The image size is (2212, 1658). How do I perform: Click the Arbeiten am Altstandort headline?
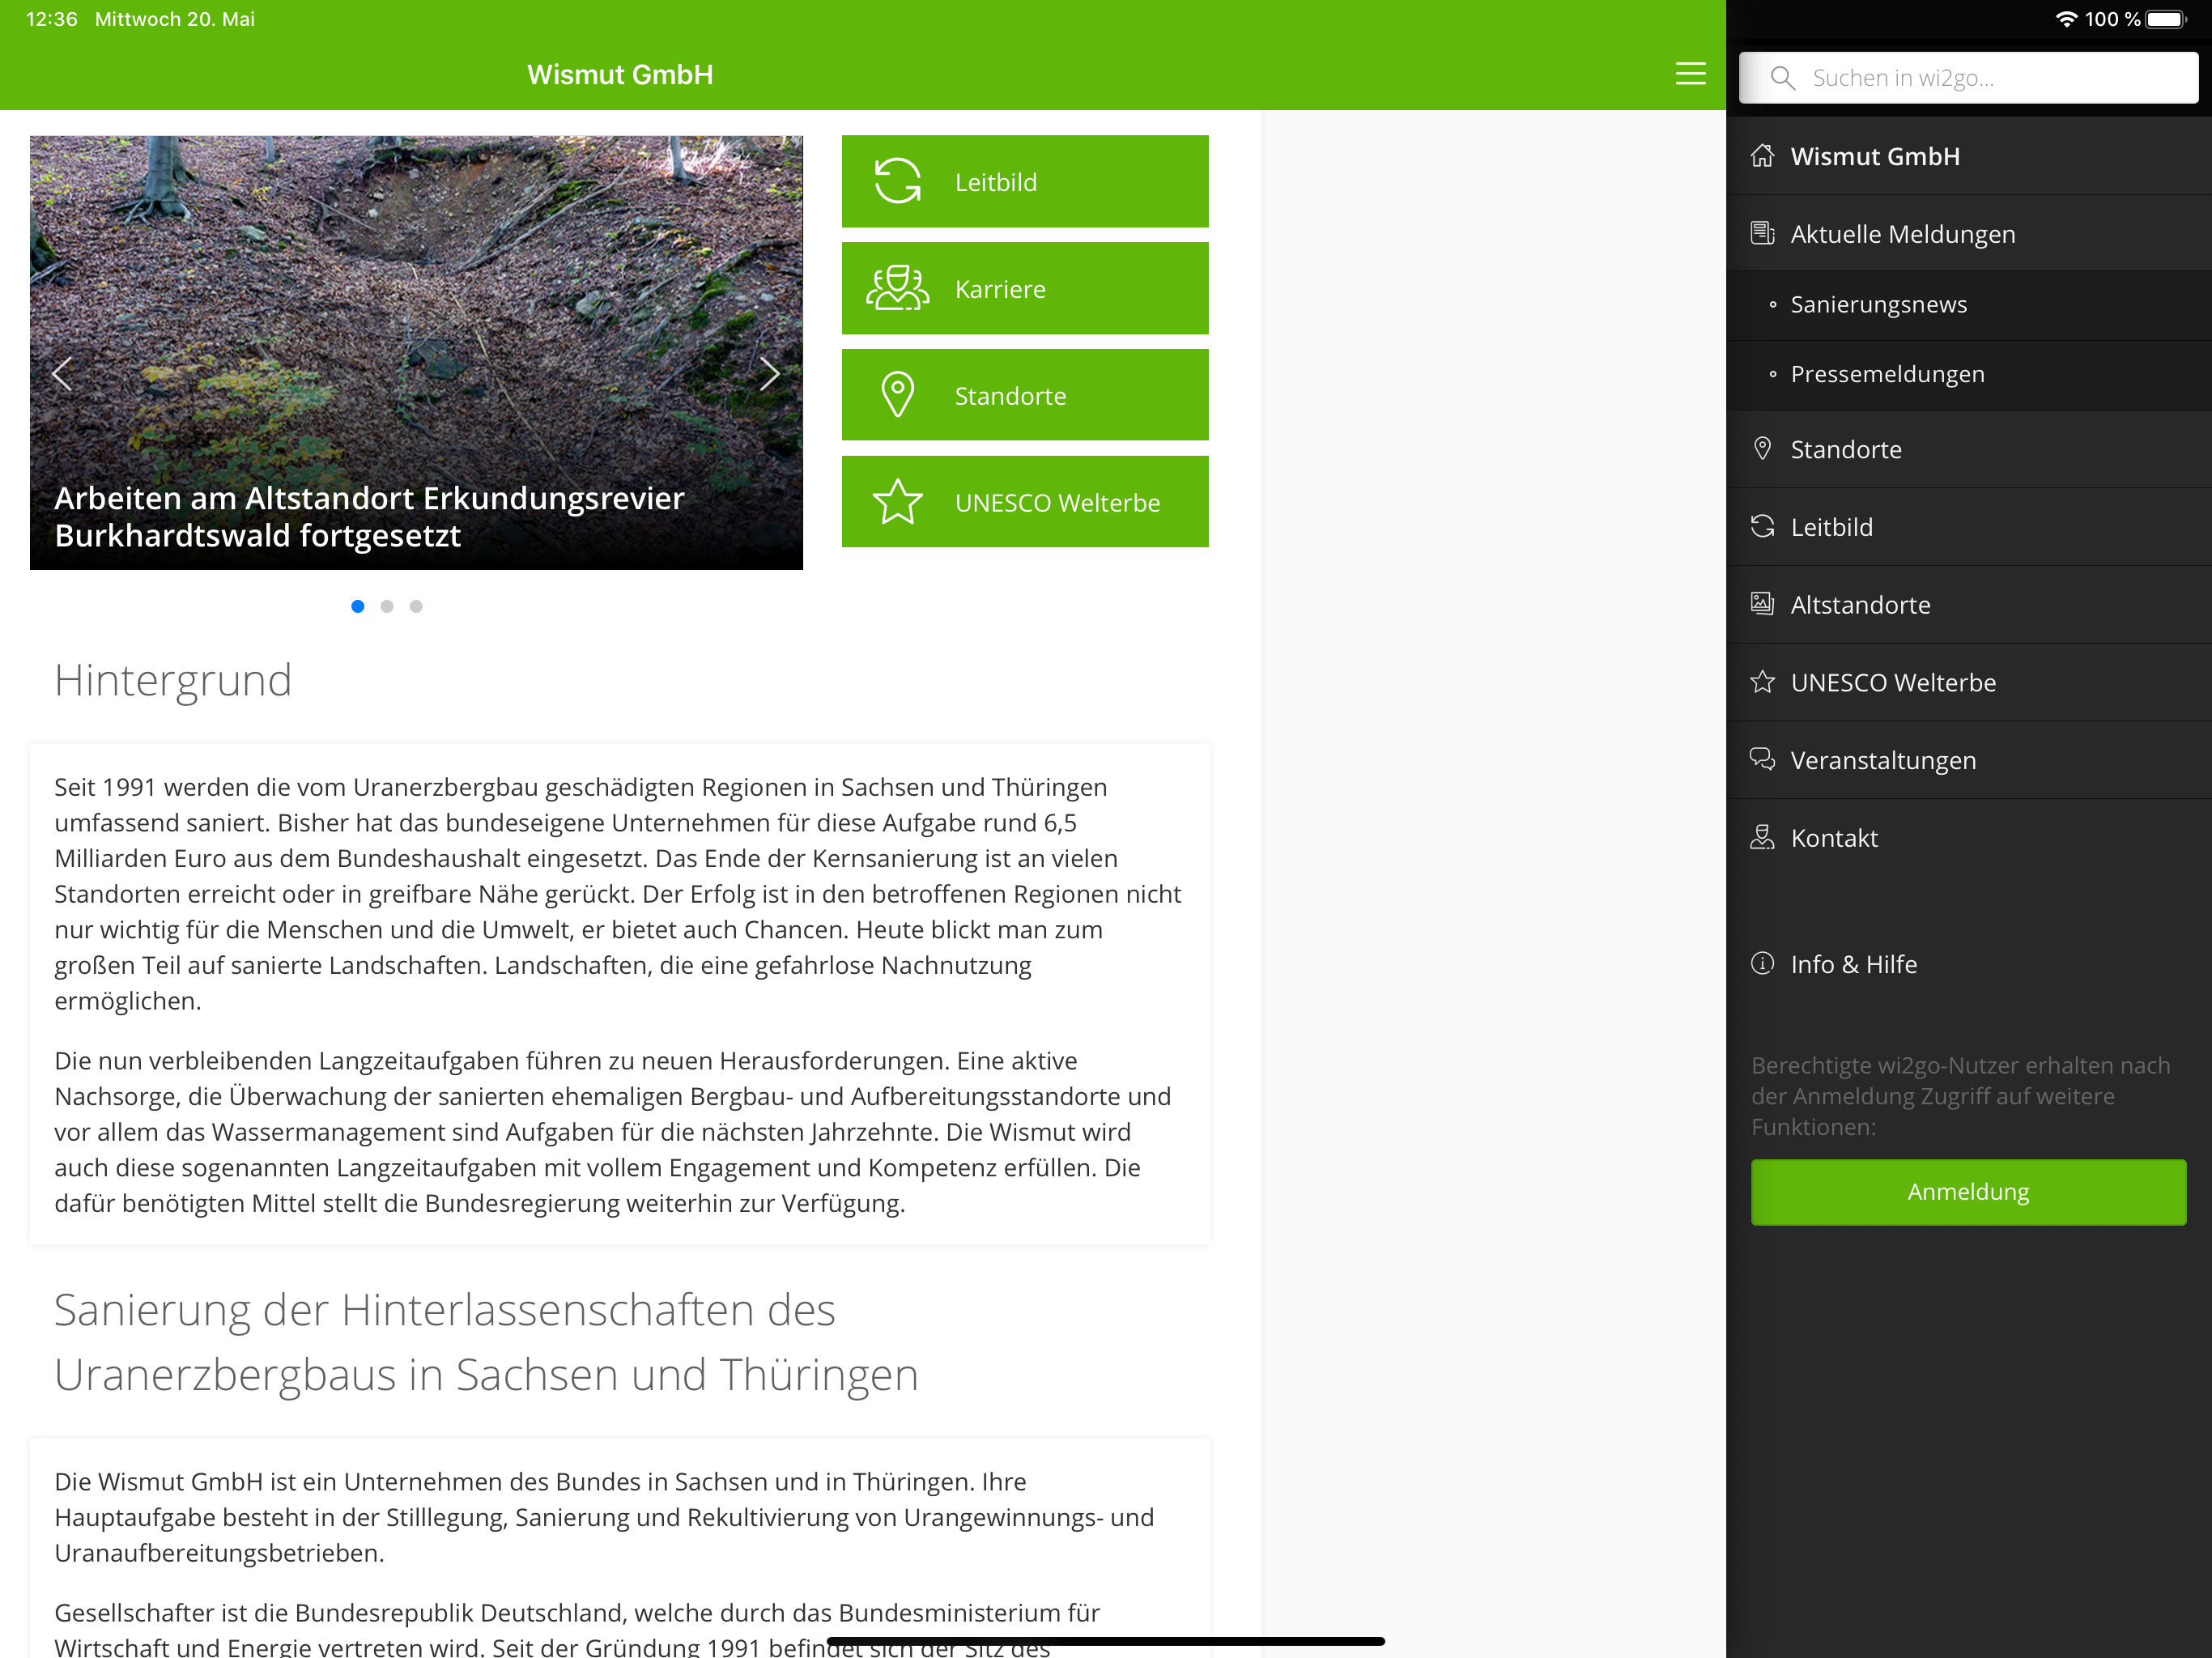(369, 516)
